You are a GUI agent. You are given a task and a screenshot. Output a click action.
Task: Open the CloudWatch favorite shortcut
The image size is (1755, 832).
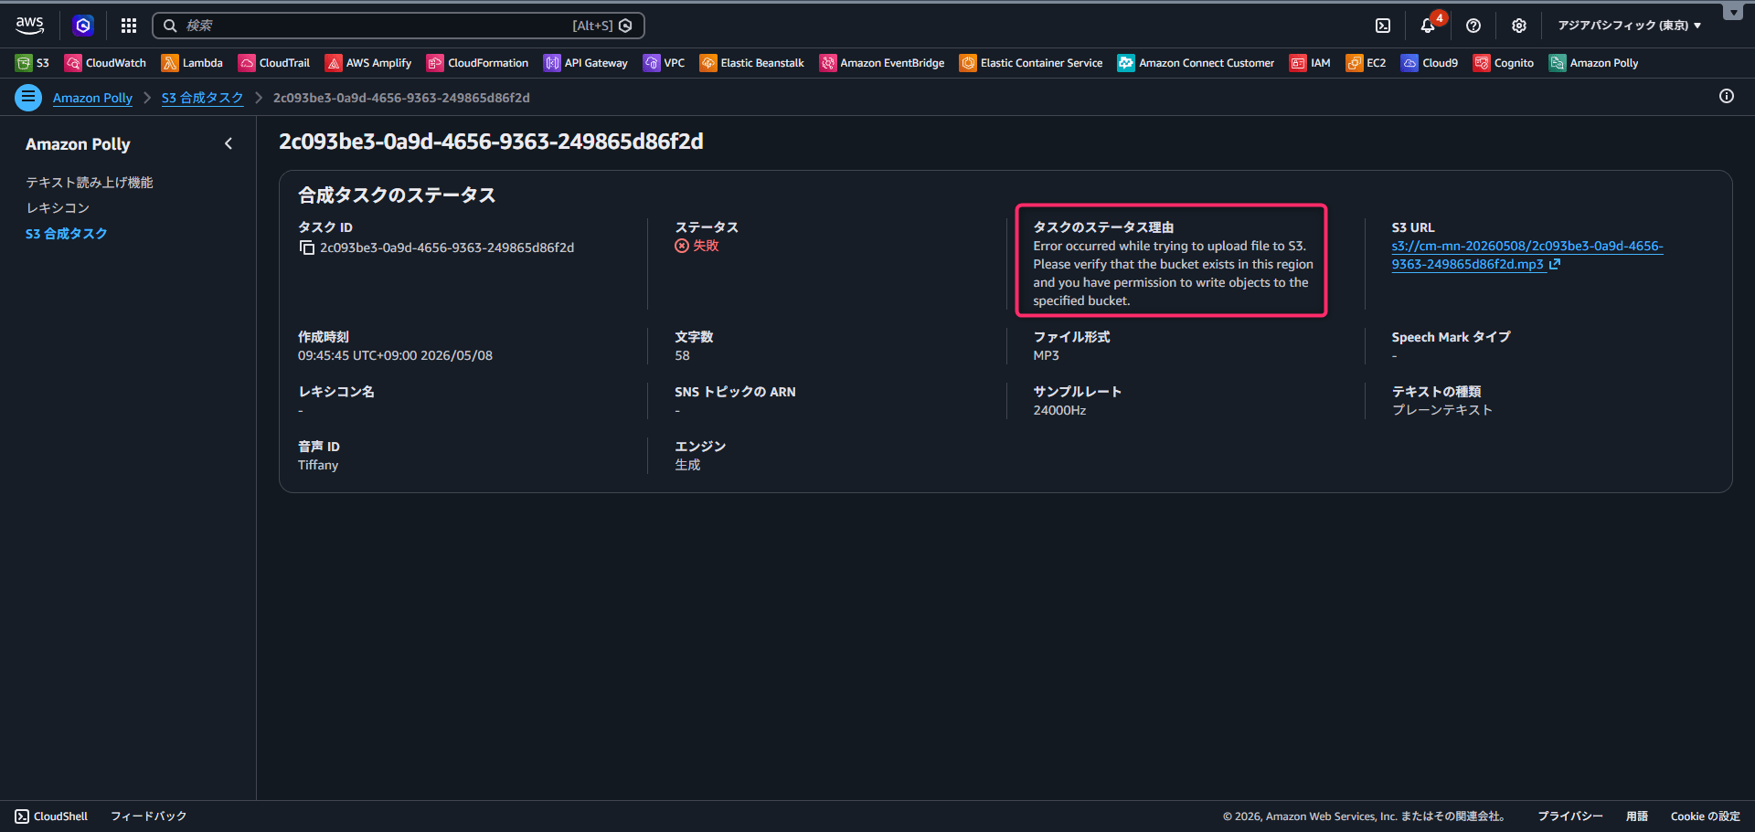click(x=105, y=63)
